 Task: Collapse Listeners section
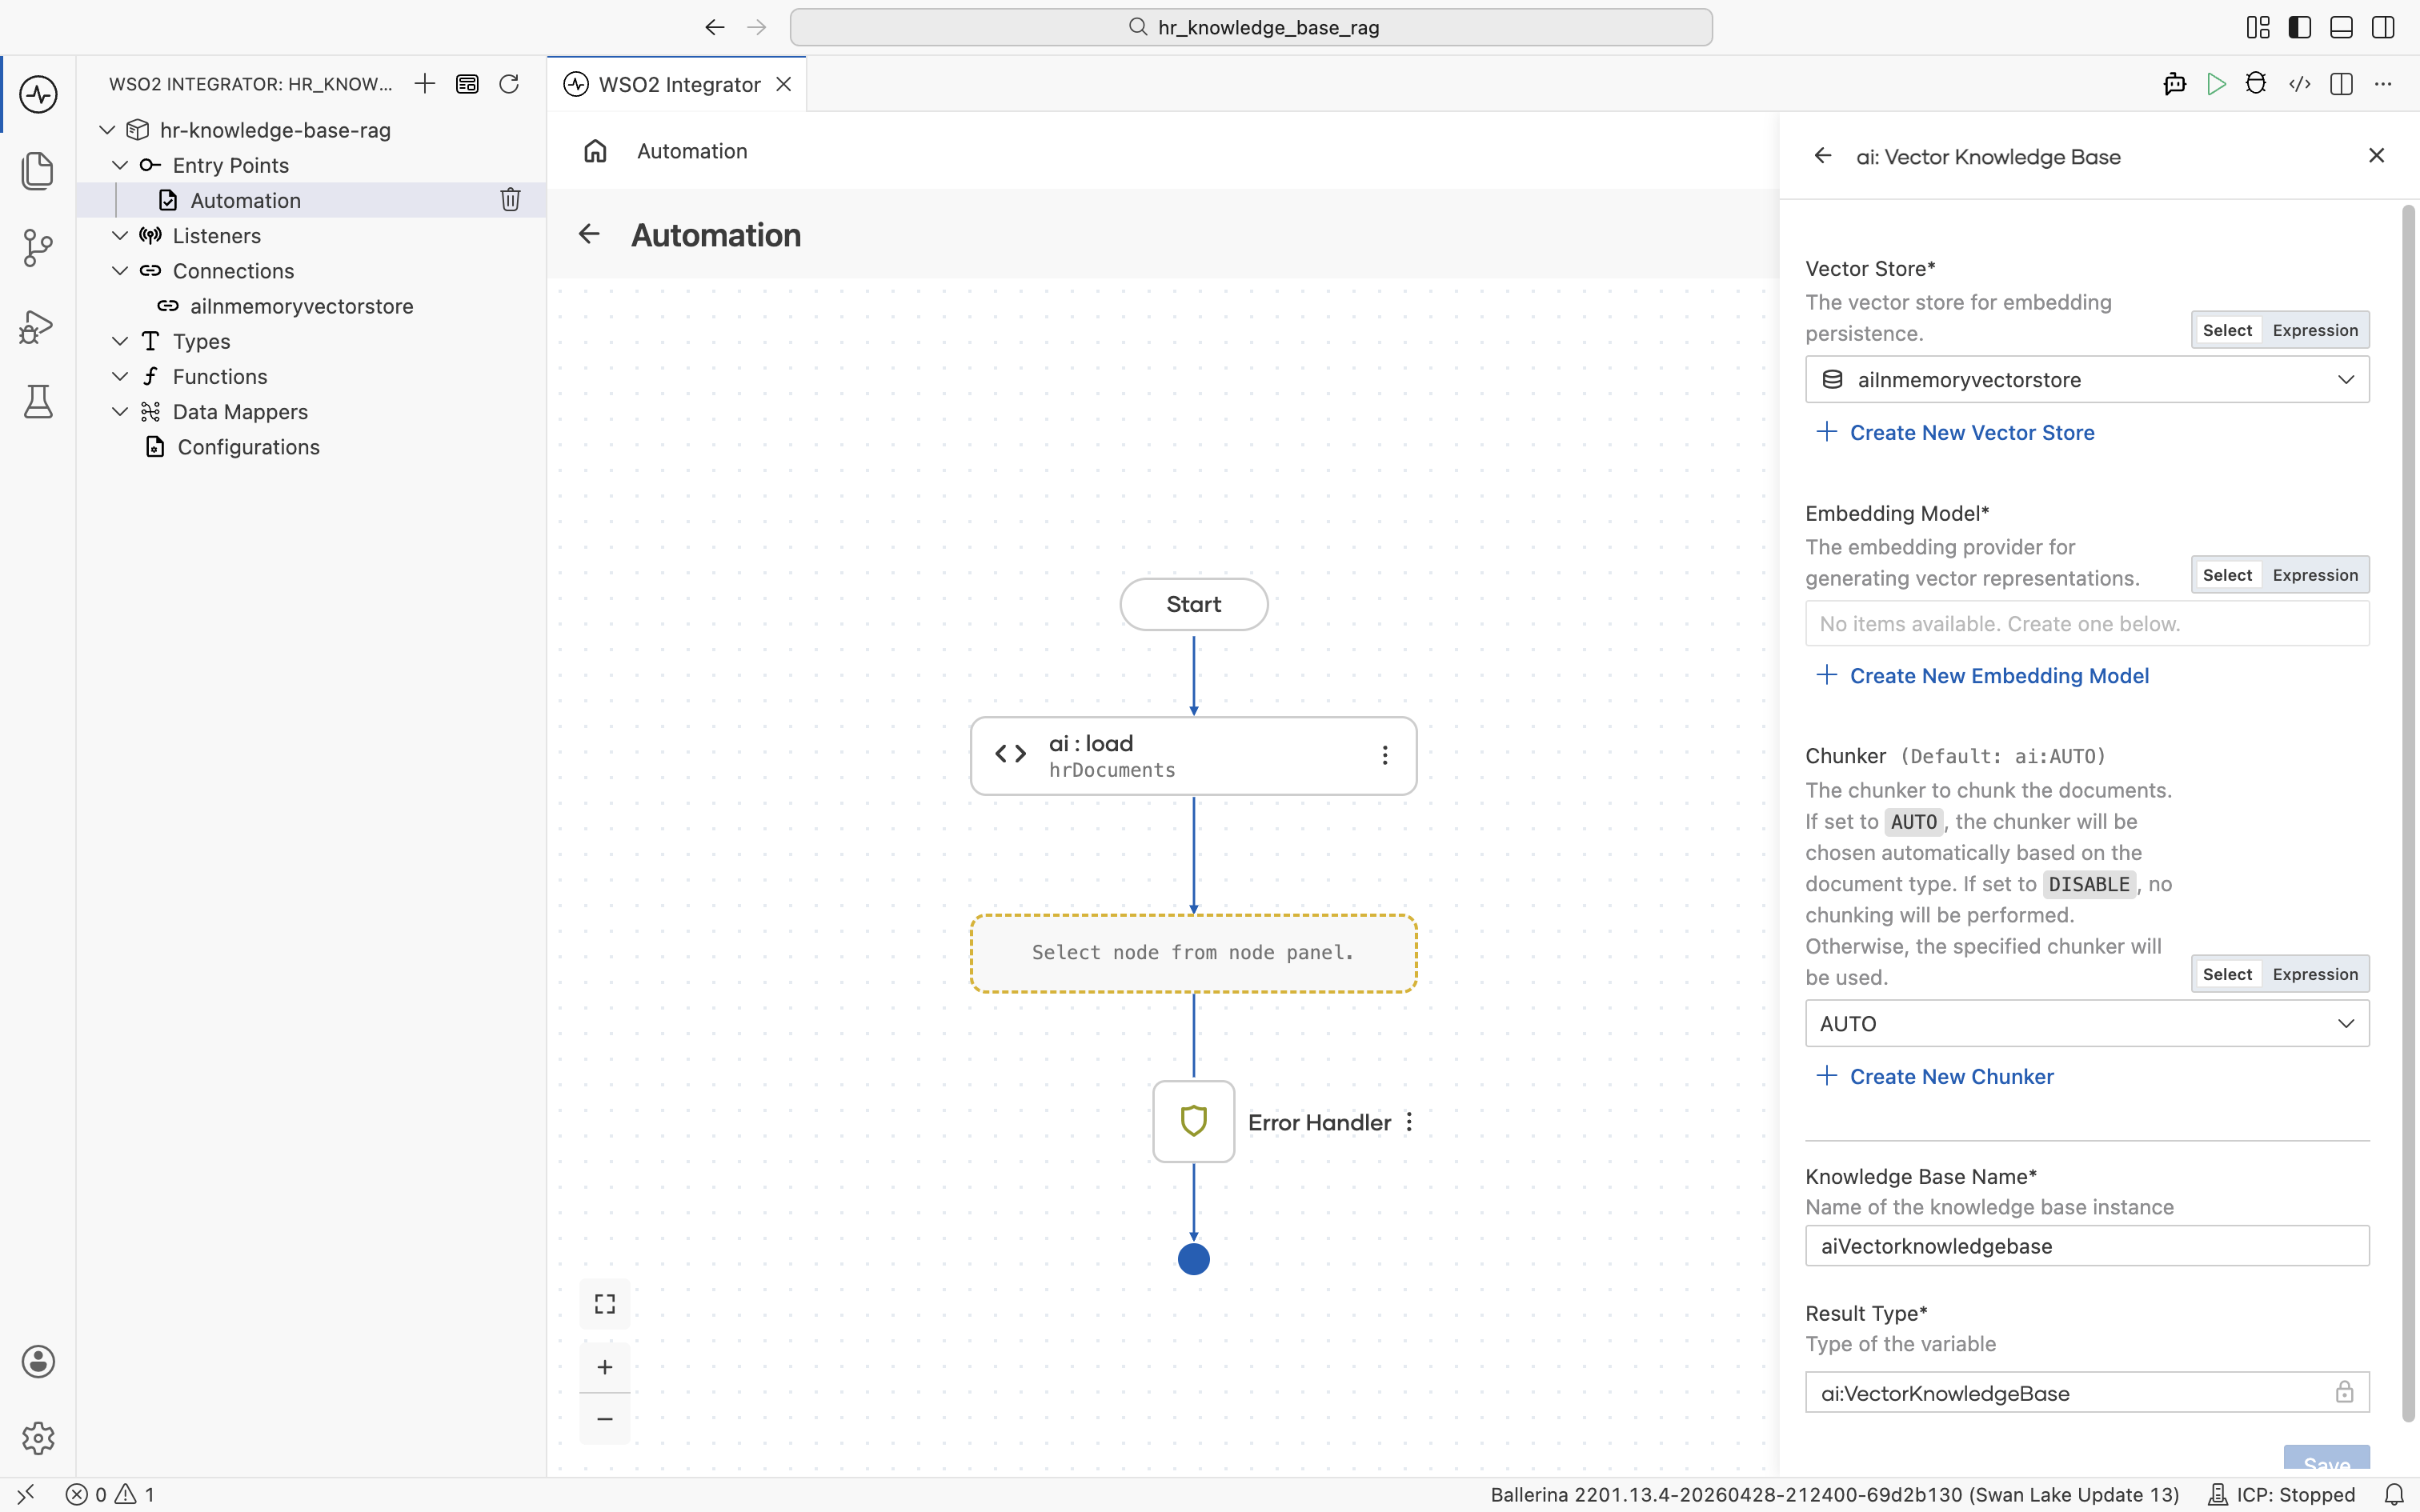[x=120, y=235]
